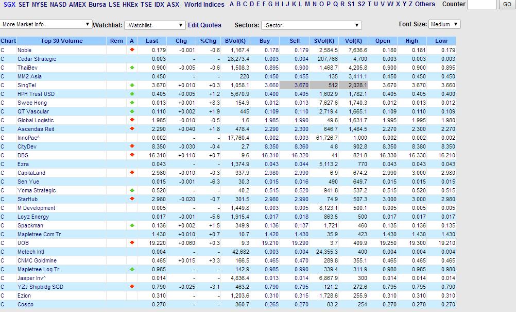
Task: Click the GO button
Action: (507, 4)
